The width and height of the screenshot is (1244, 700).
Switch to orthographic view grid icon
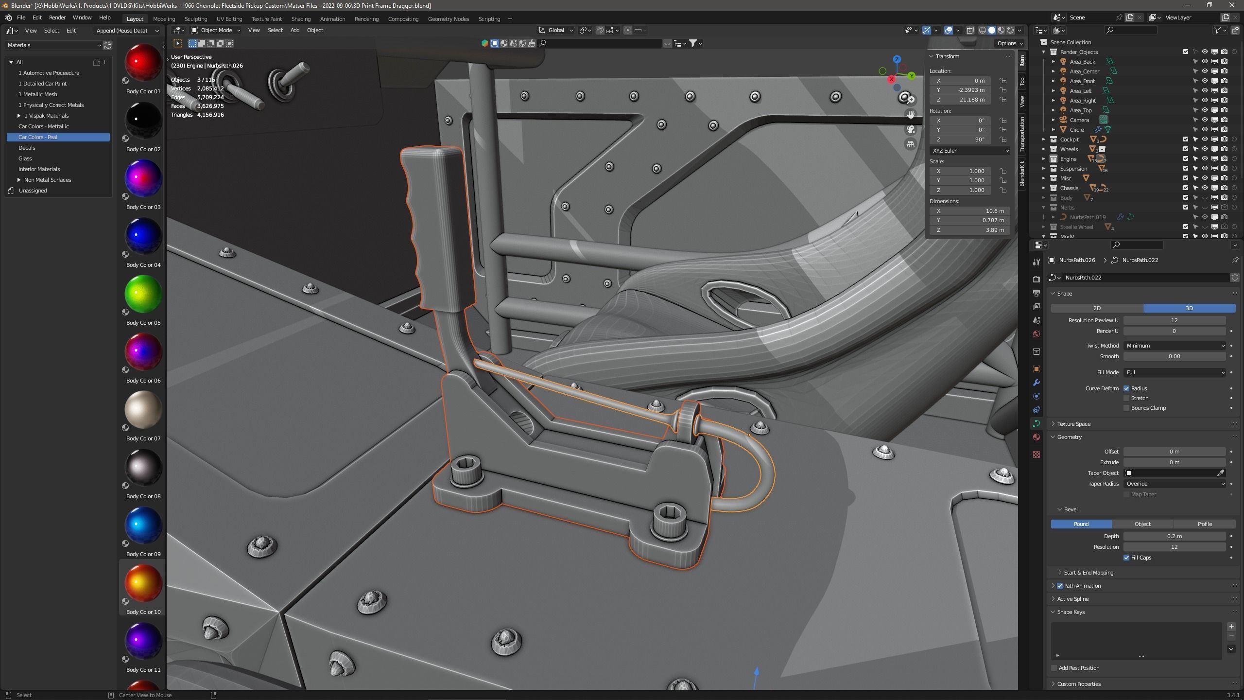coord(911,144)
